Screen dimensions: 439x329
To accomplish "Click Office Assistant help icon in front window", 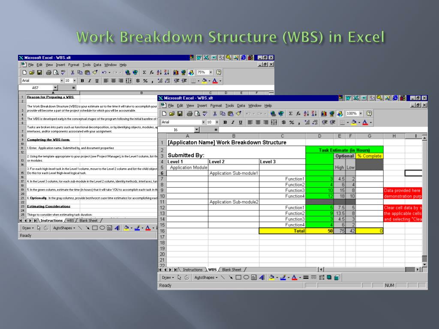I will (369, 114).
